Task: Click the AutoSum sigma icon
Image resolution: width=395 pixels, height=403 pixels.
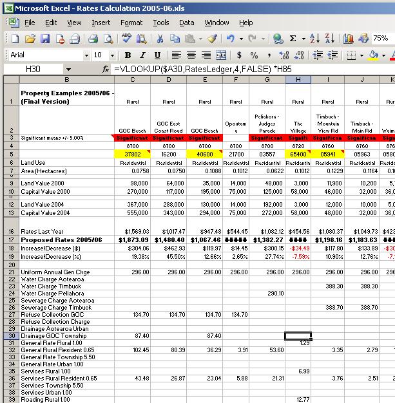Action: tap(293, 39)
